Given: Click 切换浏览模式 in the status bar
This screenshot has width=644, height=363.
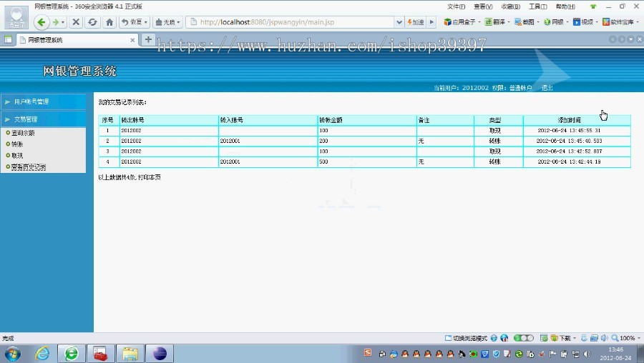Looking at the screenshot, I should [x=467, y=338].
